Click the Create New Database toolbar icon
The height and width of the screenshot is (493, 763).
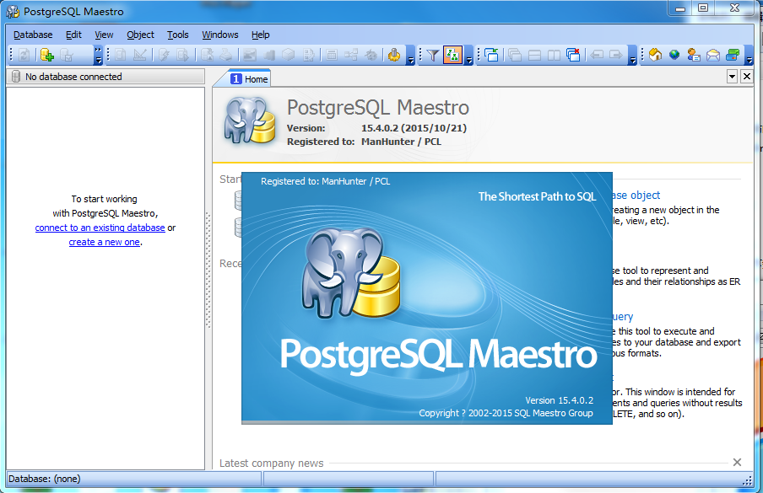pos(47,55)
